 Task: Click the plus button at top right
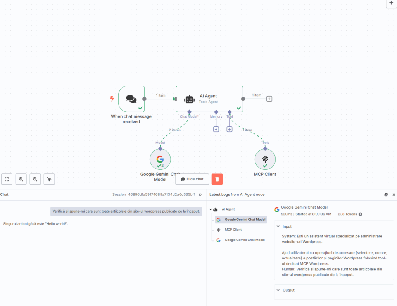click(x=391, y=3)
